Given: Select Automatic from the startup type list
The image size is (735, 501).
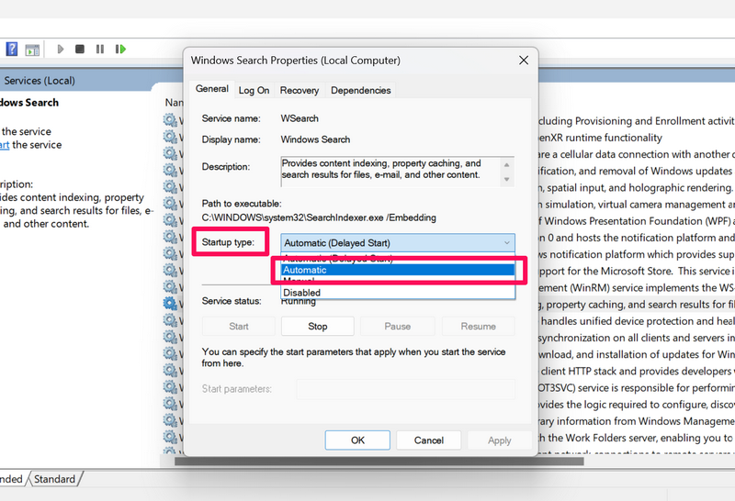Looking at the screenshot, I should point(397,270).
